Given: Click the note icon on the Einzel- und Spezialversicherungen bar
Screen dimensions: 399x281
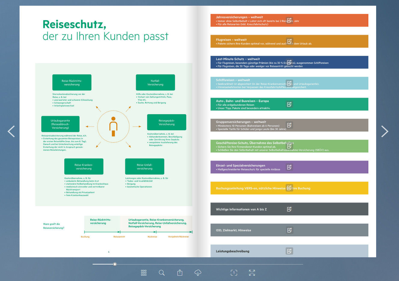Looking at the screenshot, I should (289, 167).
